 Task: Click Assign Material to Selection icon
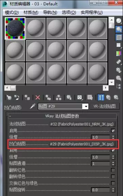[x=27, y=97]
